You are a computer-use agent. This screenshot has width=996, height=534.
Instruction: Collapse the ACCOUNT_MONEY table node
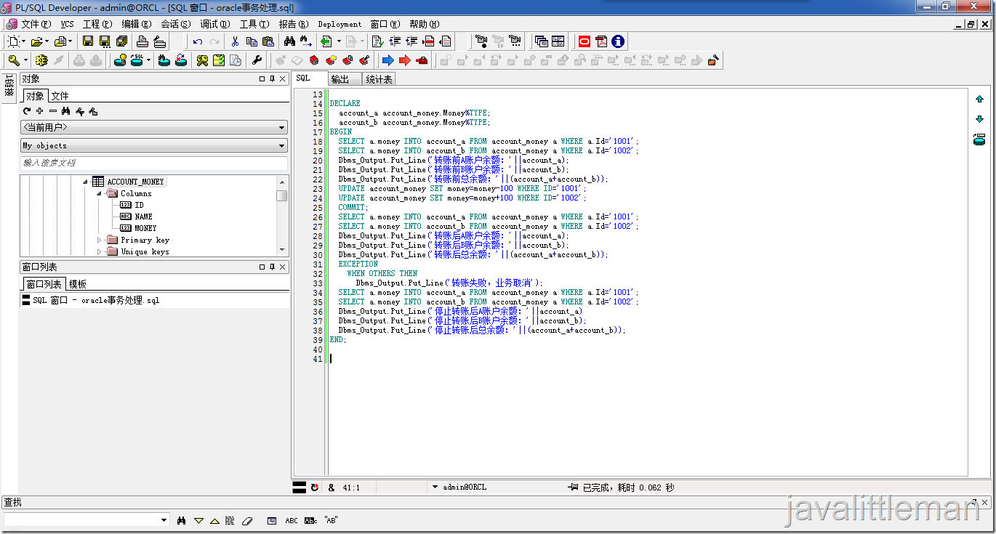(85, 182)
